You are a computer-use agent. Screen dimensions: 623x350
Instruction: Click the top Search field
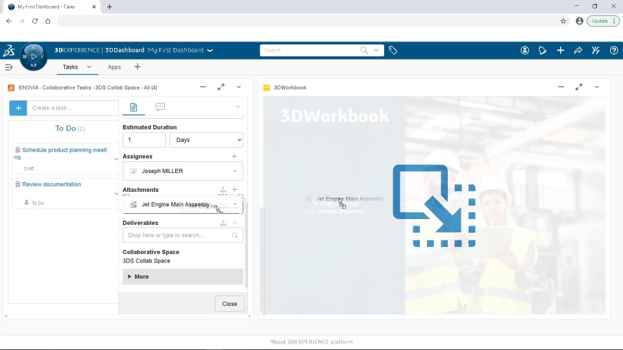(310, 51)
